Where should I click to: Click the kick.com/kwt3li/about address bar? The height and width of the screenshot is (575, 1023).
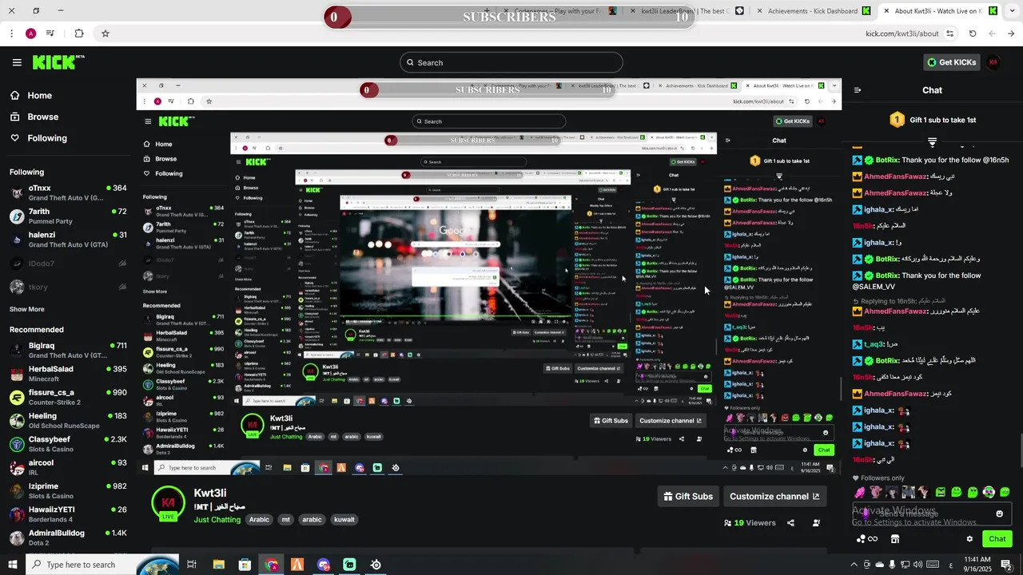click(x=902, y=34)
